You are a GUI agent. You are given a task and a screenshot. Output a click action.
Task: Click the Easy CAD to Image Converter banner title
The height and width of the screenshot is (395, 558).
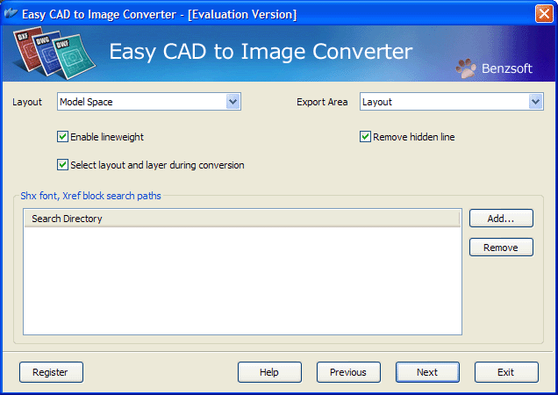(x=261, y=52)
